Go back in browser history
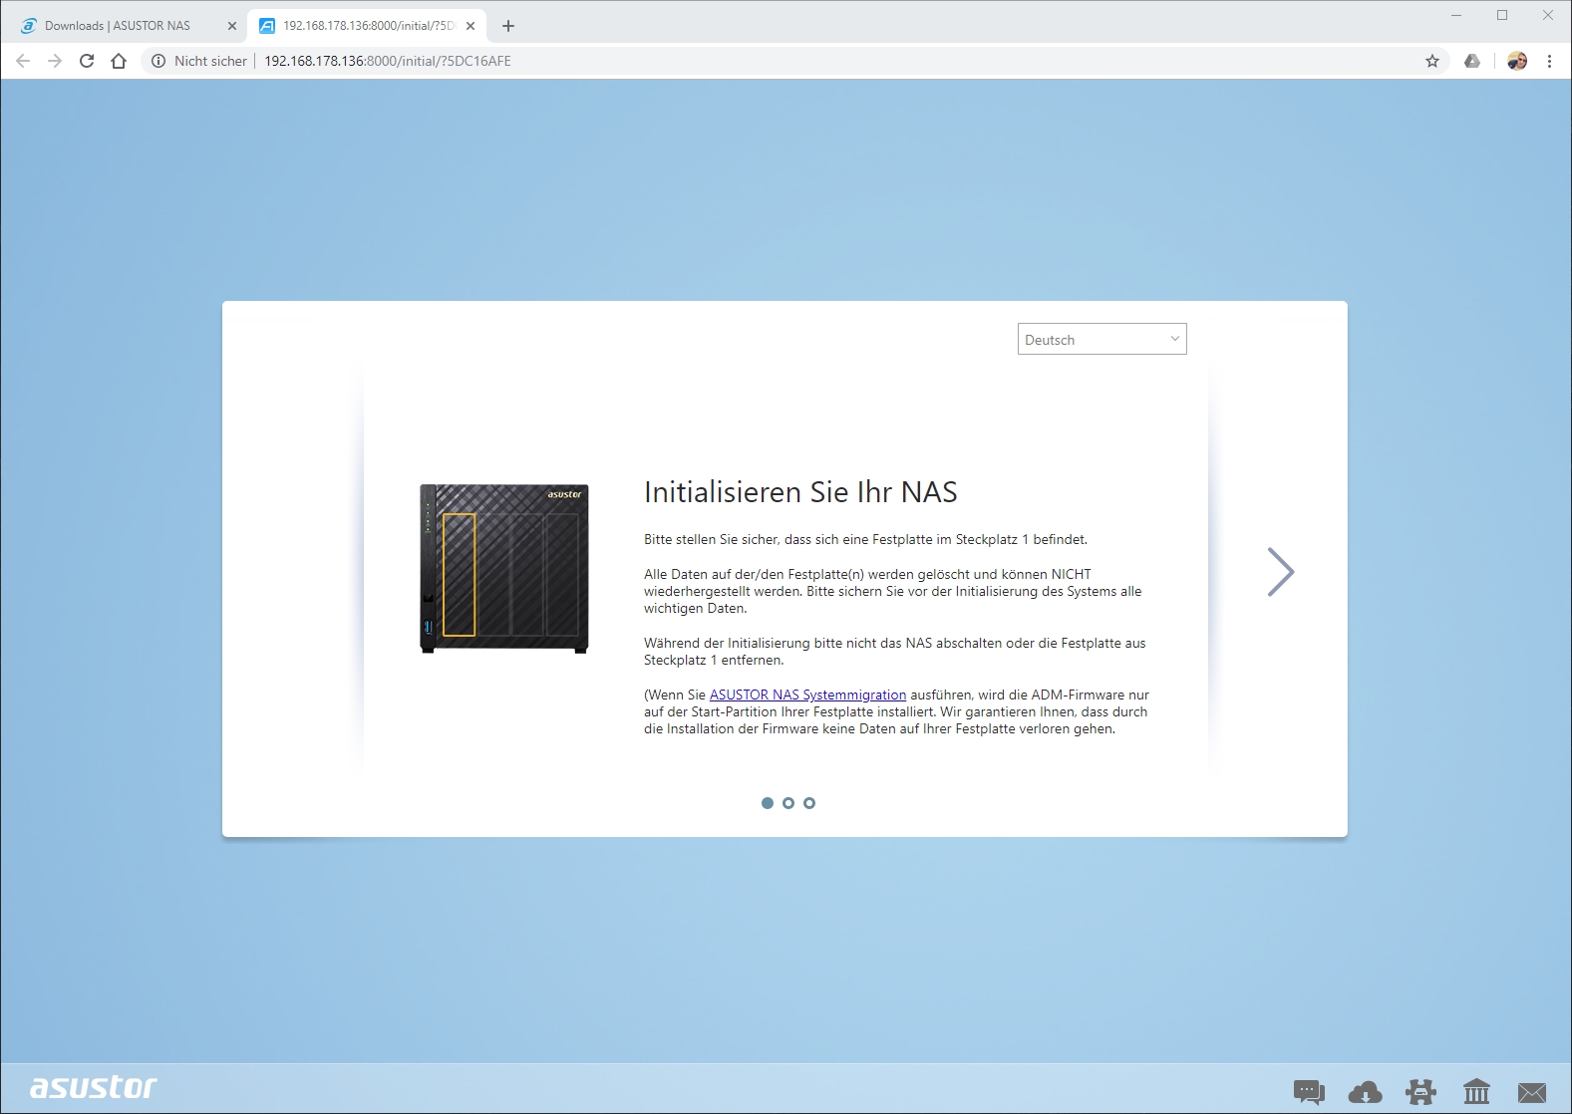The image size is (1572, 1114). (x=23, y=61)
